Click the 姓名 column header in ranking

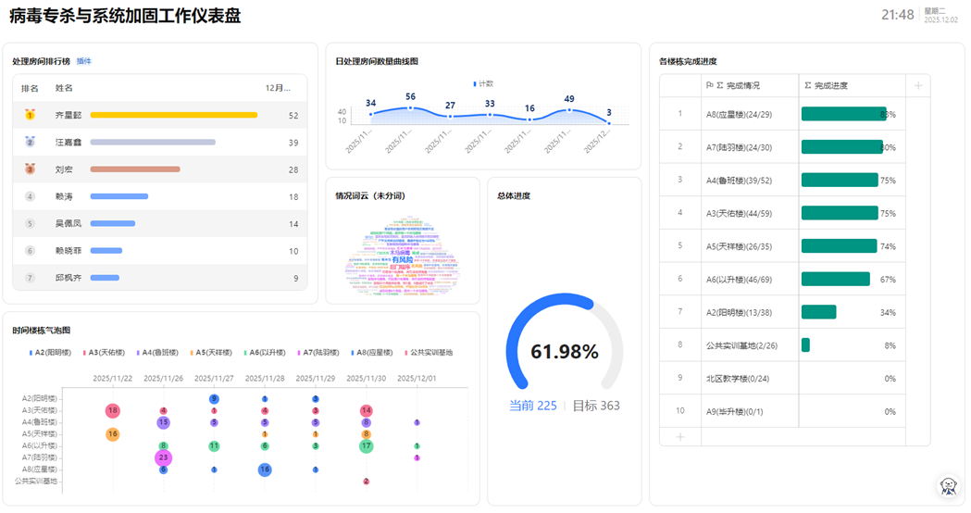pos(64,88)
